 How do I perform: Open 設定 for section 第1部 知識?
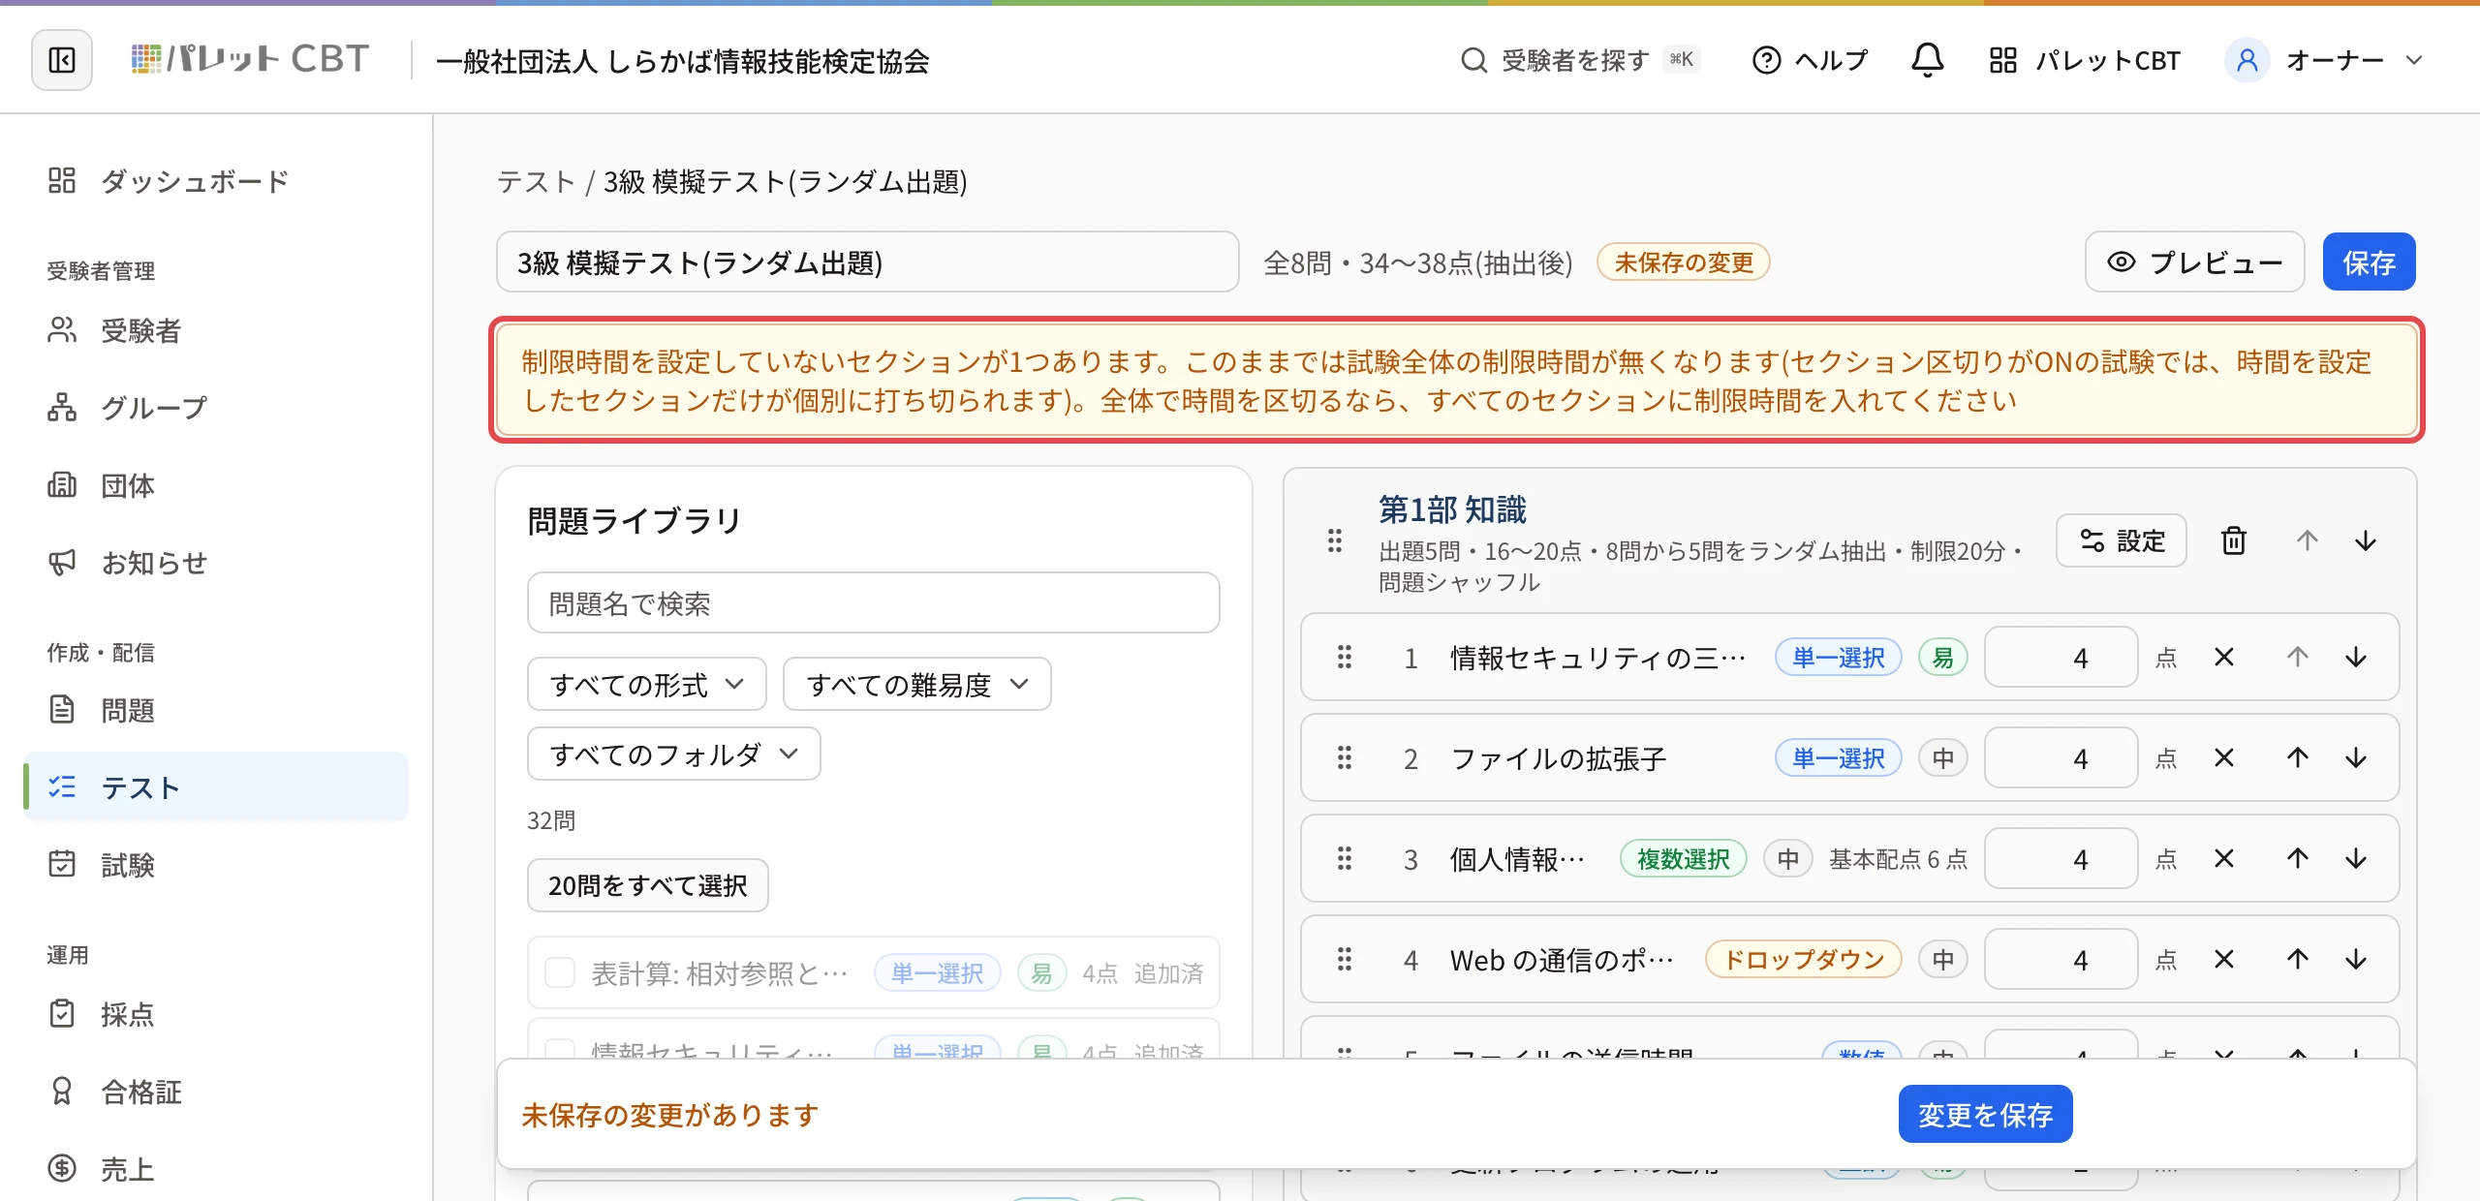click(x=2122, y=540)
